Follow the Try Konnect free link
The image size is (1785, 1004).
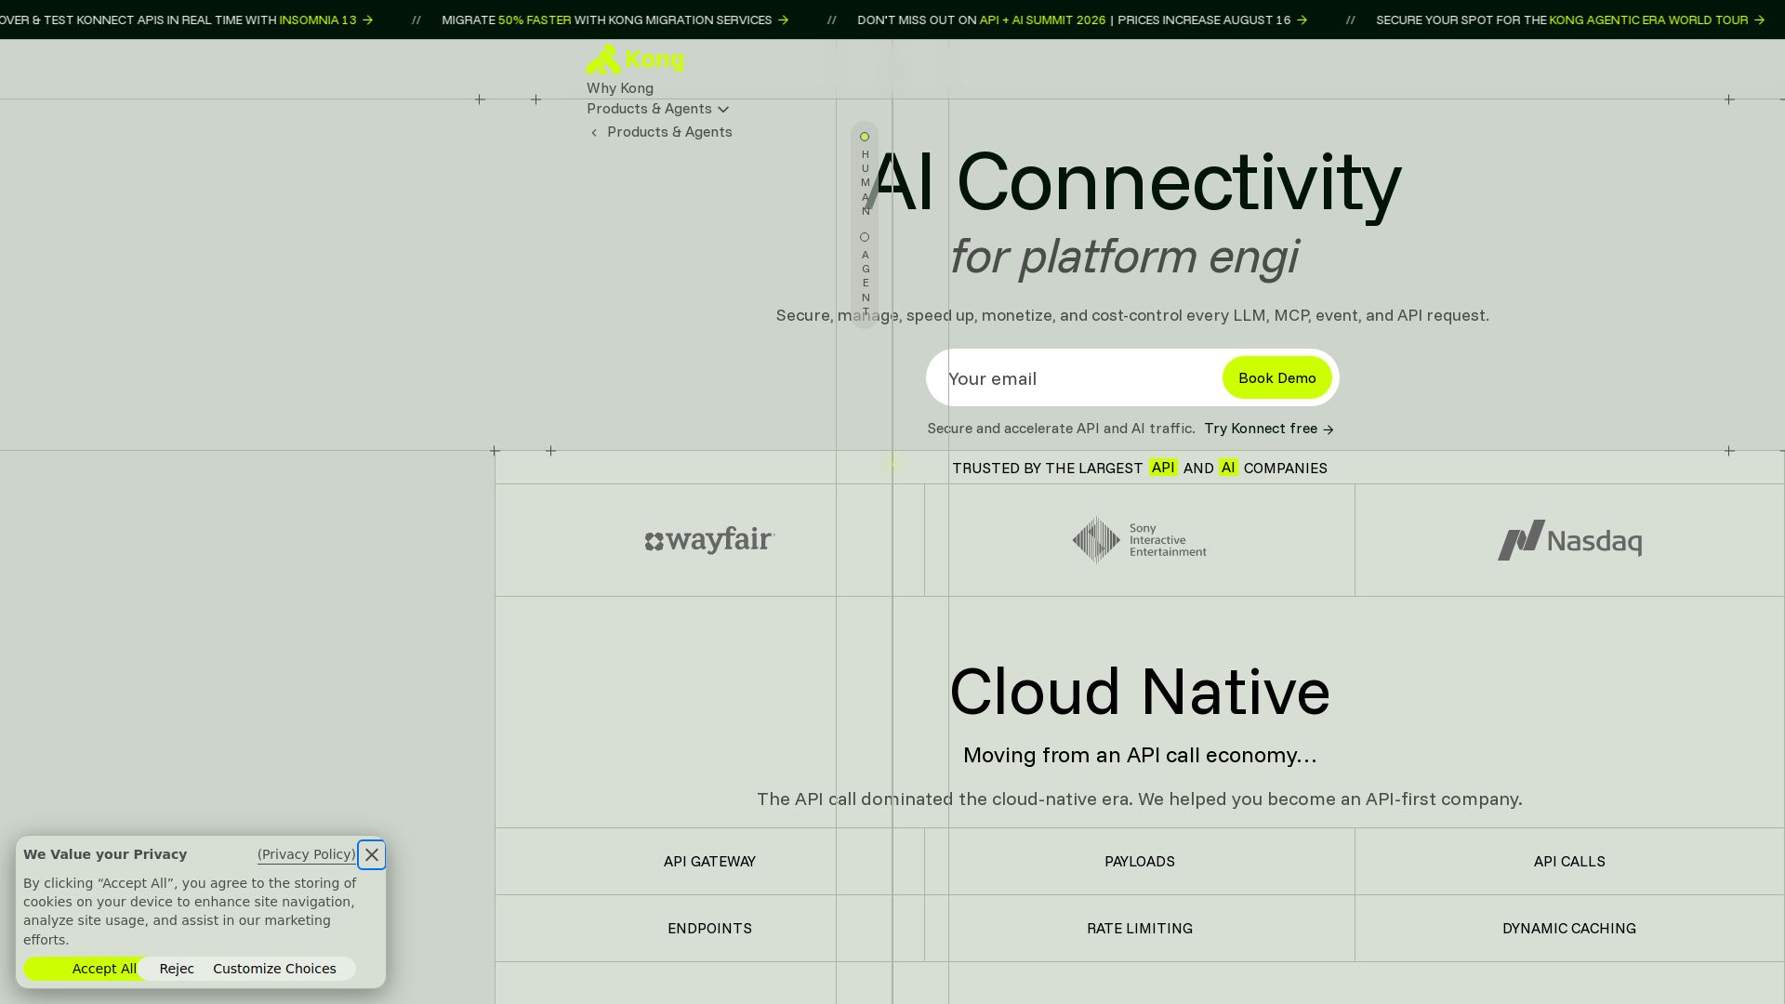[1269, 429]
